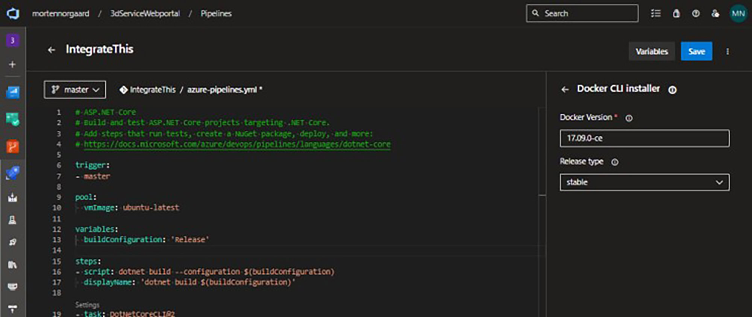752x317 pixels.
Task: Click the Variables button
Action: pos(652,51)
